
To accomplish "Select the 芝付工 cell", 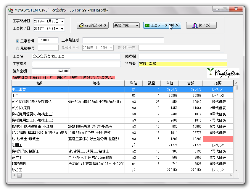I will (x=40, y=158).
